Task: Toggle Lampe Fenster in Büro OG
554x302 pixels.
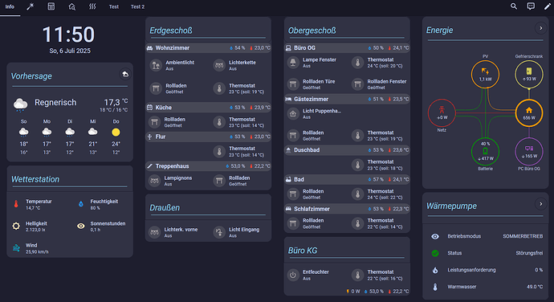Action: [316, 63]
